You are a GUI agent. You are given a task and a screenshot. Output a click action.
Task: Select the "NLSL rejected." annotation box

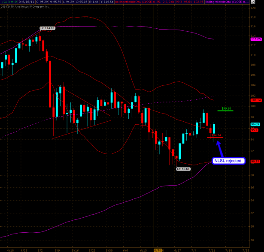tap(228, 161)
